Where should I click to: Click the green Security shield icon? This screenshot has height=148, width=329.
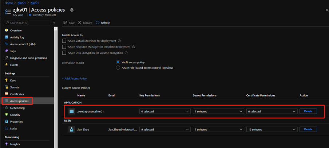click(6, 115)
